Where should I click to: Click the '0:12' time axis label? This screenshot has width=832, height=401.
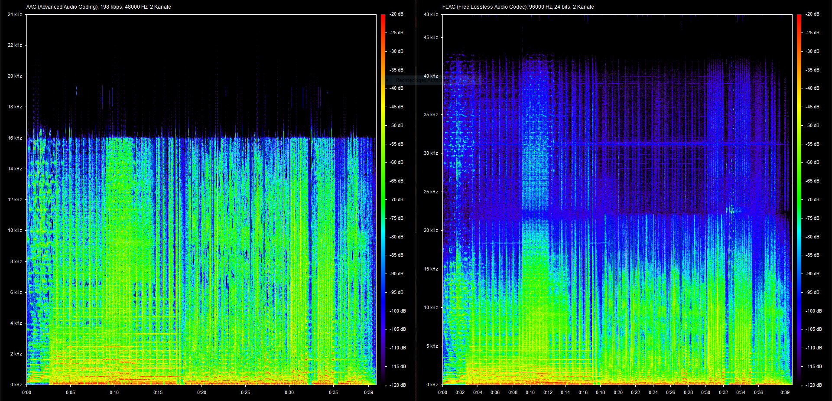coord(548,392)
